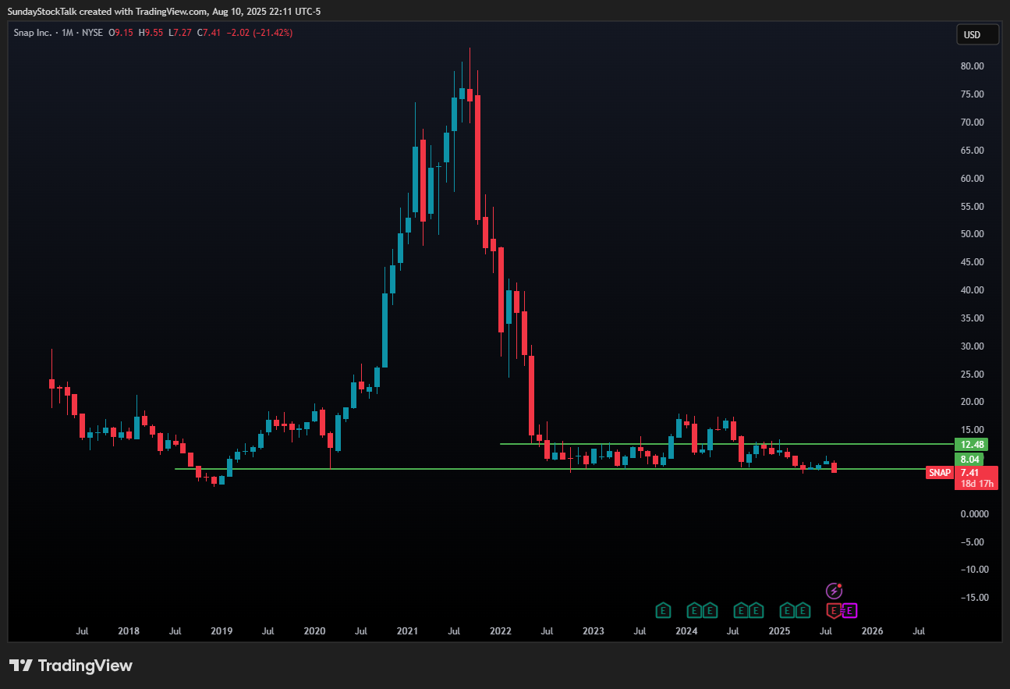Click the 2018 label on time axis

(x=128, y=631)
